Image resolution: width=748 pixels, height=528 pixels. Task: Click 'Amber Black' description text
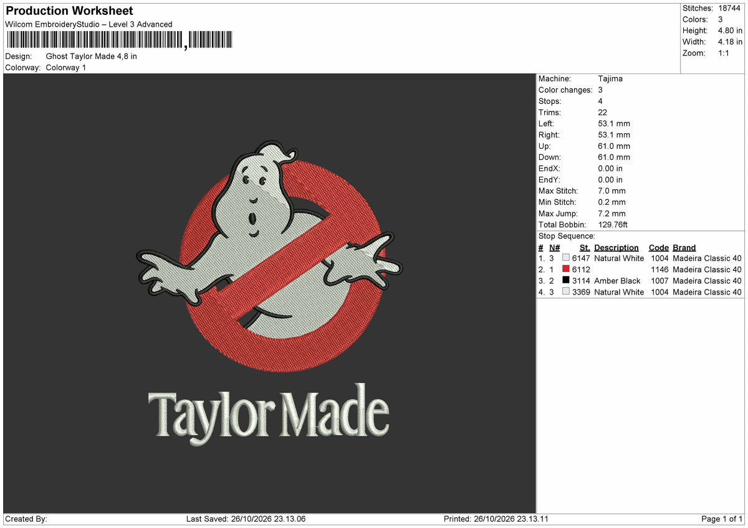click(617, 280)
